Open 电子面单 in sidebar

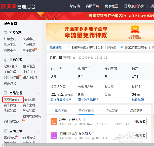pos(29,51)
